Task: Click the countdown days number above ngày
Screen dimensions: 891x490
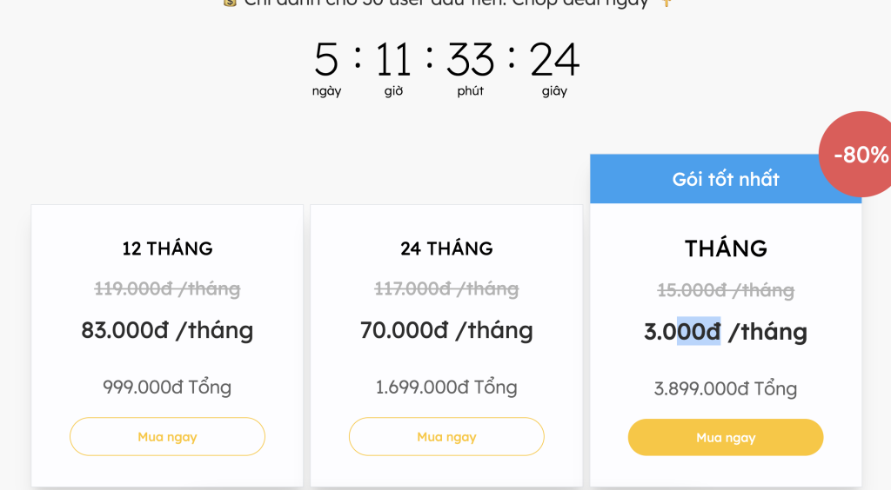Action: [326, 60]
